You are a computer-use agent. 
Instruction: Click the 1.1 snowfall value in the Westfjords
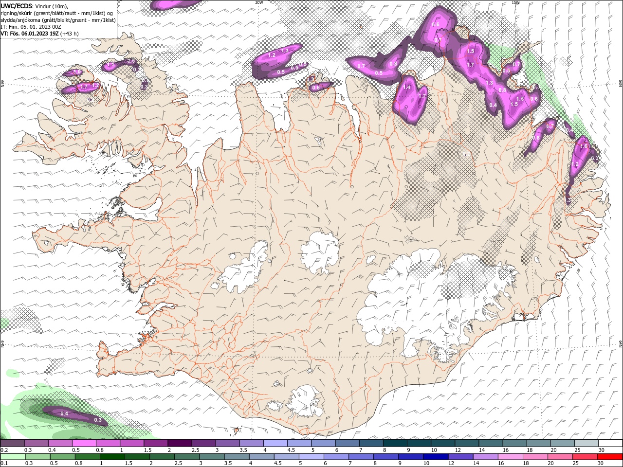(x=110, y=65)
